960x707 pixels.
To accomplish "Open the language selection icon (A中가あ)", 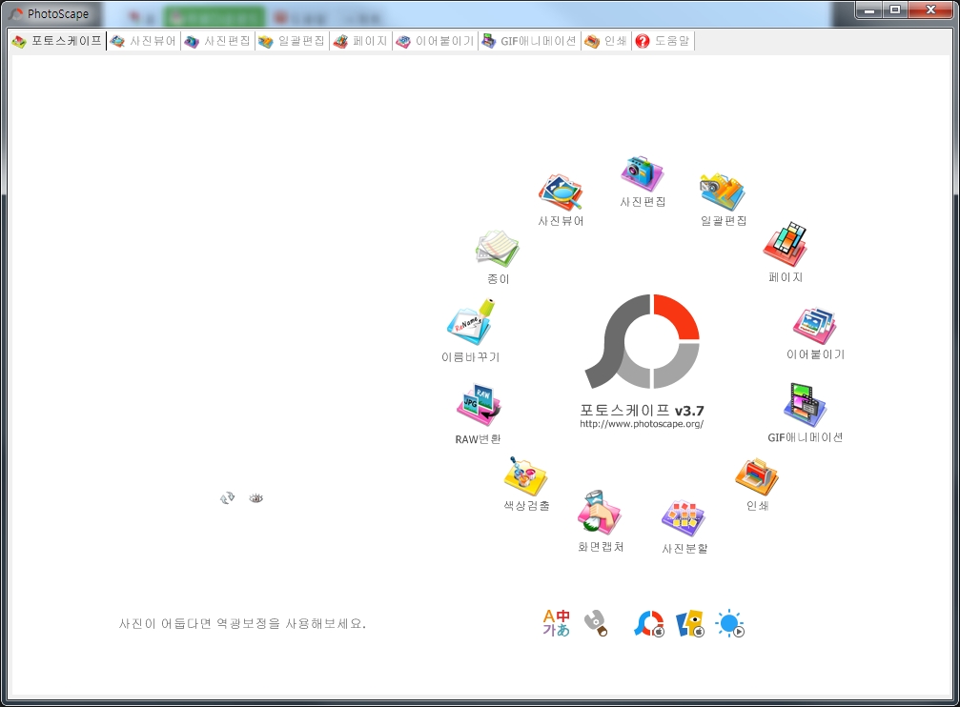I will click(557, 623).
